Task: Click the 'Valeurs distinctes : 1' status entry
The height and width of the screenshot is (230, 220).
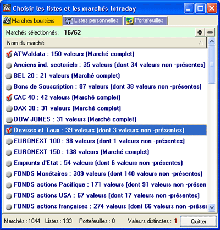Action: 152,221
